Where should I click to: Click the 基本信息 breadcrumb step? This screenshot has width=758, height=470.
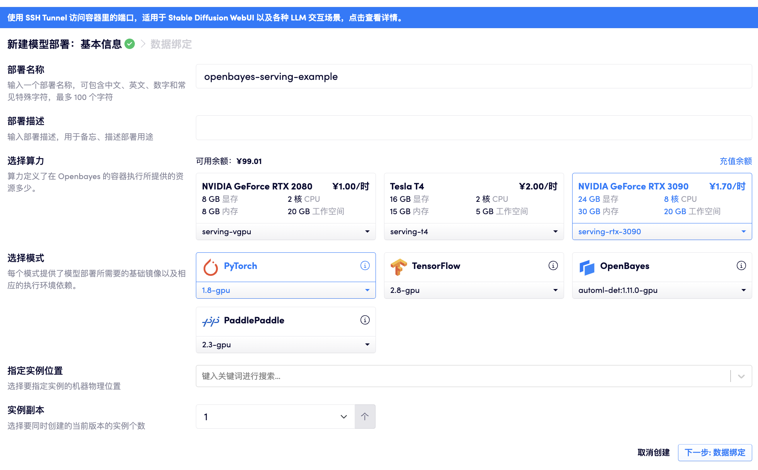click(101, 44)
